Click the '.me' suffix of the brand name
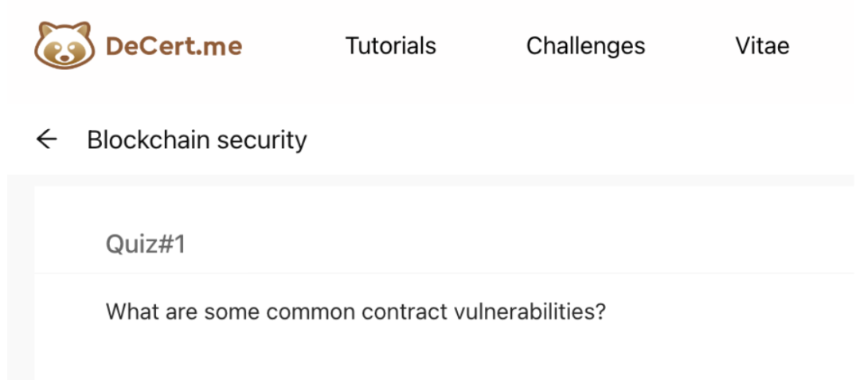The image size is (860, 380). [x=213, y=47]
